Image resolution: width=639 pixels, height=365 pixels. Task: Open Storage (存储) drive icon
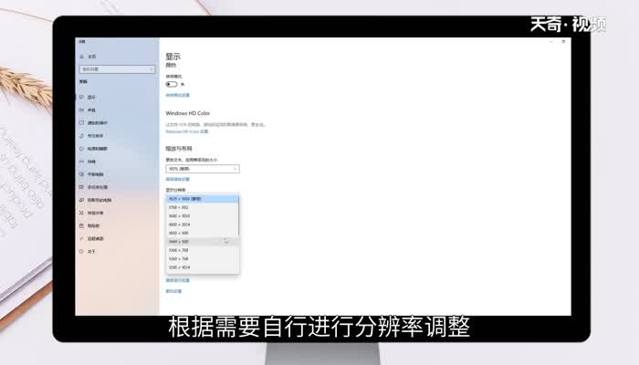(x=81, y=162)
